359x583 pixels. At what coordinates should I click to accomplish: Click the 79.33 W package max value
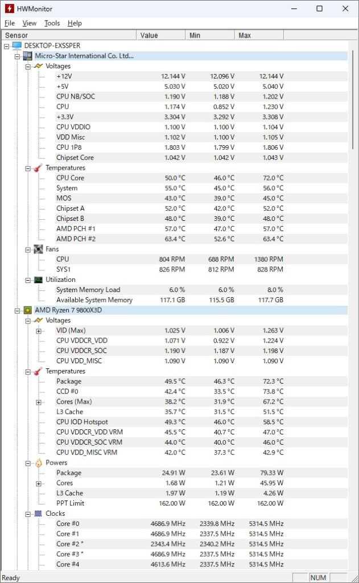(271, 473)
